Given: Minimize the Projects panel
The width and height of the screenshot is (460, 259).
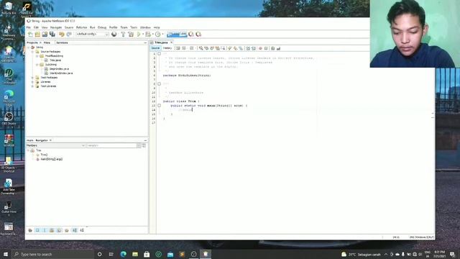Looking at the screenshot, I should click(x=145, y=43).
